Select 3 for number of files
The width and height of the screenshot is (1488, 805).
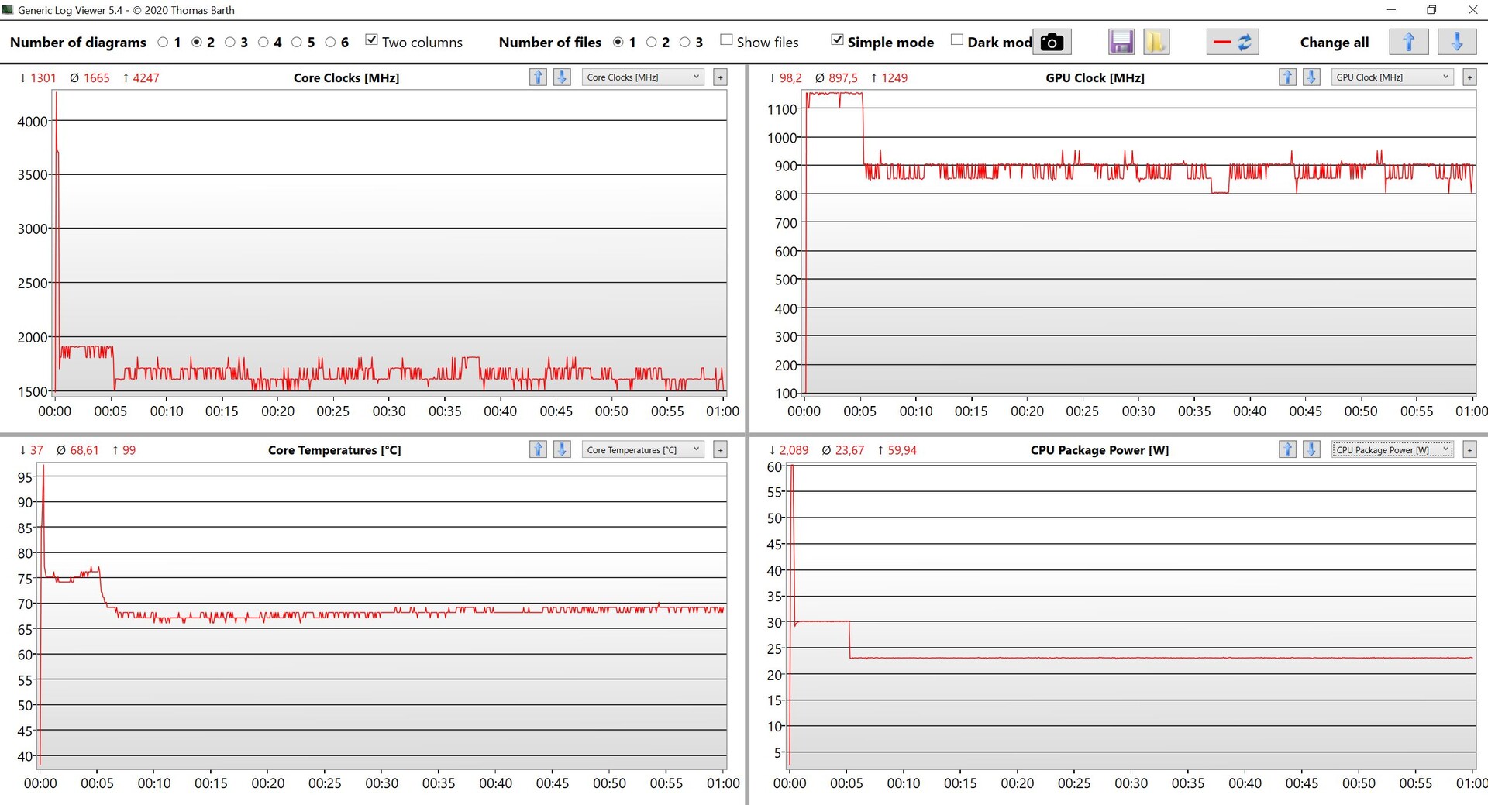click(x=685, y=43)
